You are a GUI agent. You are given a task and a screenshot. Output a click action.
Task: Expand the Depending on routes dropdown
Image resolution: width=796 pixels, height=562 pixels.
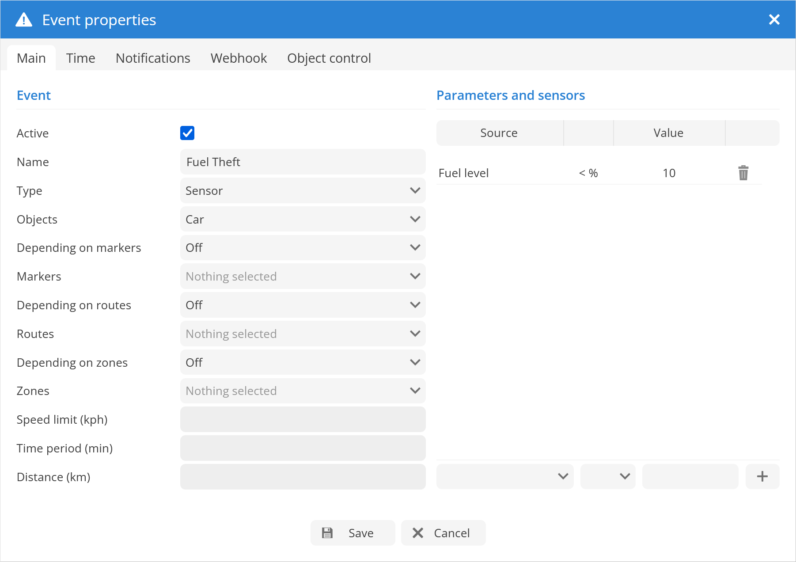pyautogui.click(x=303, y=305)
